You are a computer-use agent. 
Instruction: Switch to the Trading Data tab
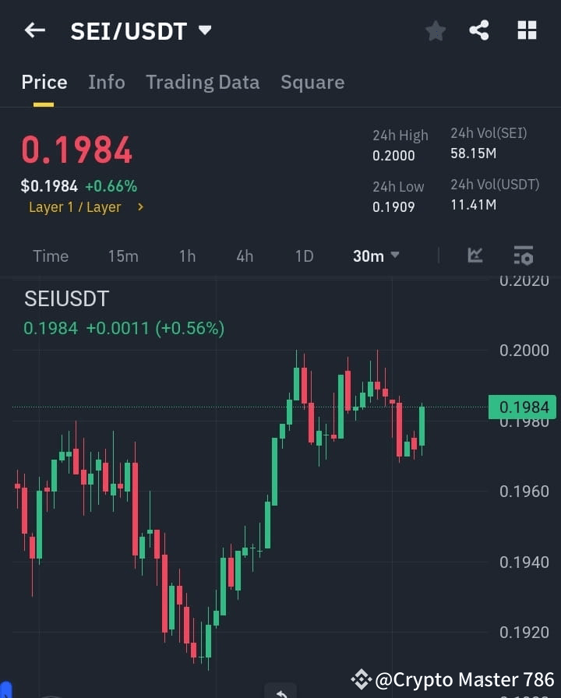203,82
